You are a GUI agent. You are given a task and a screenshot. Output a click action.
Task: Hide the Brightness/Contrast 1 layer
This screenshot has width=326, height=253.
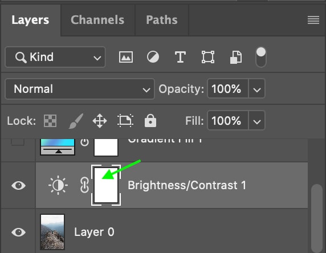click(x=18, y=185)
